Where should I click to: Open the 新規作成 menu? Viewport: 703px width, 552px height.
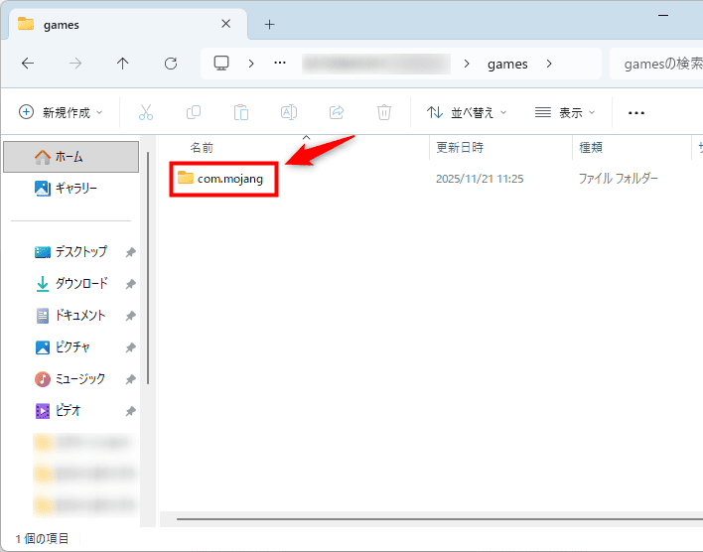pos(61,112)
